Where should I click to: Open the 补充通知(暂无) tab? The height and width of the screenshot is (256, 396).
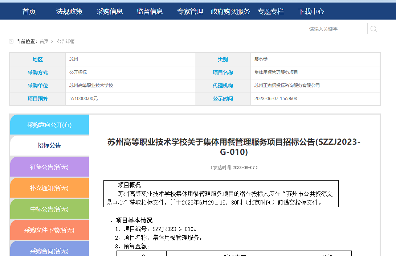[49, 188]
